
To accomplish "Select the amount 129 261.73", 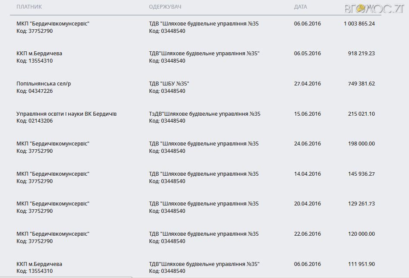I will click(x=361, y=204).
